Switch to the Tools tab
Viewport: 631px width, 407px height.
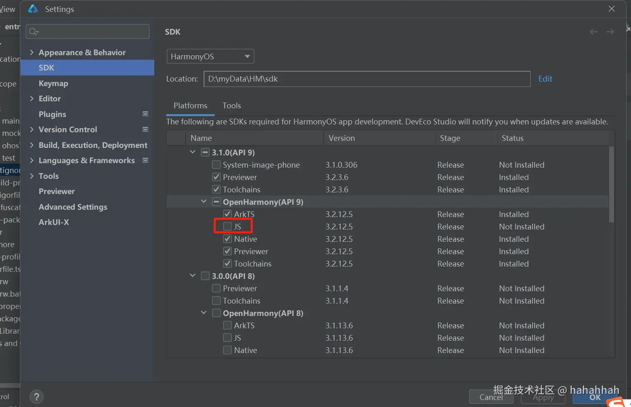click(232, 105)
